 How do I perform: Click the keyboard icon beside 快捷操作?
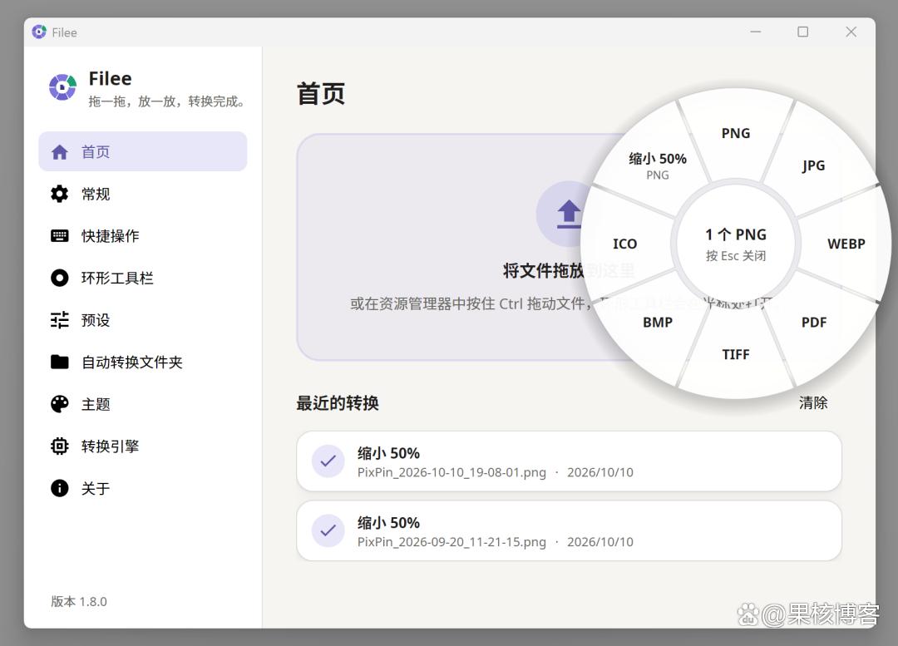60,235
